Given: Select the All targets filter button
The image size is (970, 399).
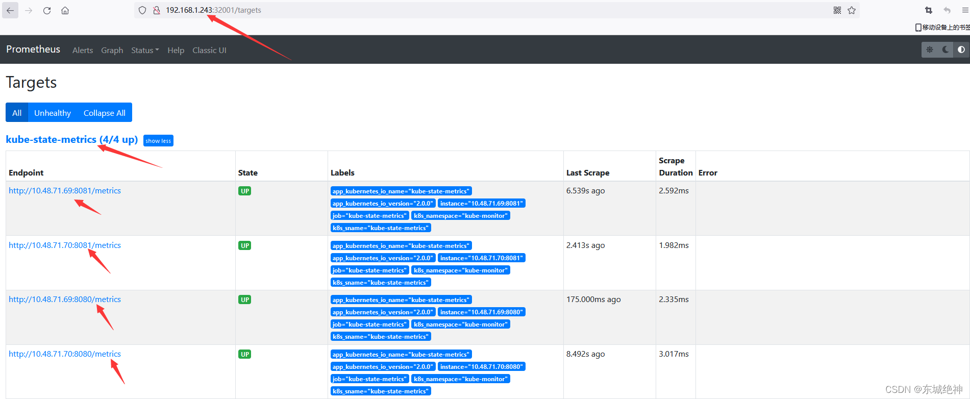Looking at the screenshot, I should pos(17,113).
